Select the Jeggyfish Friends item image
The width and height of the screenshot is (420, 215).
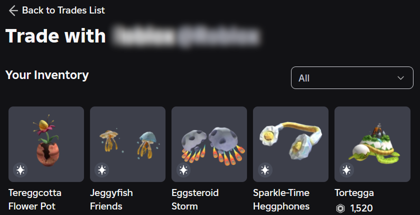pyautogui.click(x=127, y=144)
